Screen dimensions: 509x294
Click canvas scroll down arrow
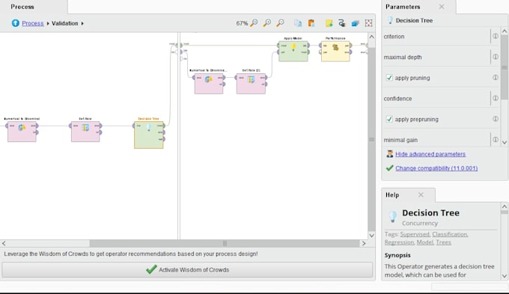tap(372, 236)
